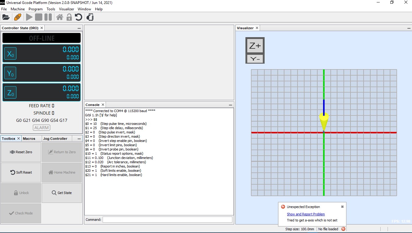Open the Program menu
Viewport: 412px width, 233px height.
click(x=36, y=9)
